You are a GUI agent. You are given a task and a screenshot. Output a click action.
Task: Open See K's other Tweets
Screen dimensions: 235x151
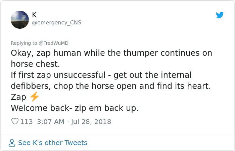click(53, 143)
